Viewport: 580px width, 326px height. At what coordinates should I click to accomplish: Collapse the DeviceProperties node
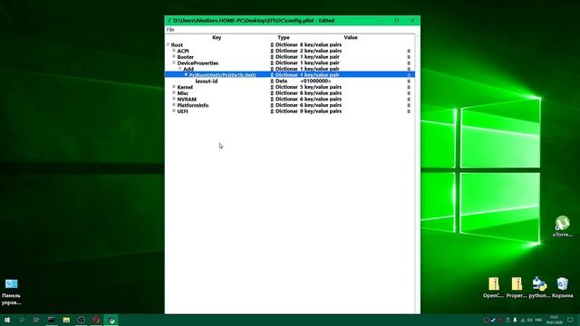coord(174,62)
